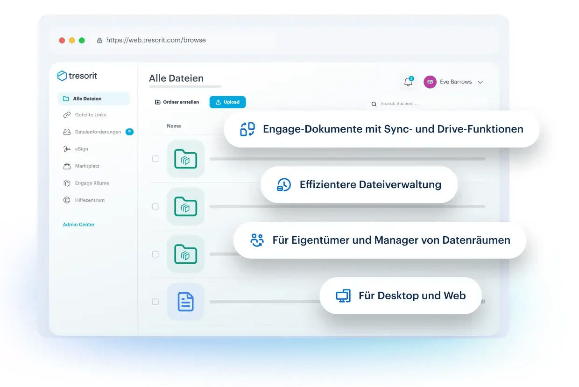The height and width of the screenshot is (387, 579).
Task: Tick the checkbox beside the document file
Action: tap(155, 302)
